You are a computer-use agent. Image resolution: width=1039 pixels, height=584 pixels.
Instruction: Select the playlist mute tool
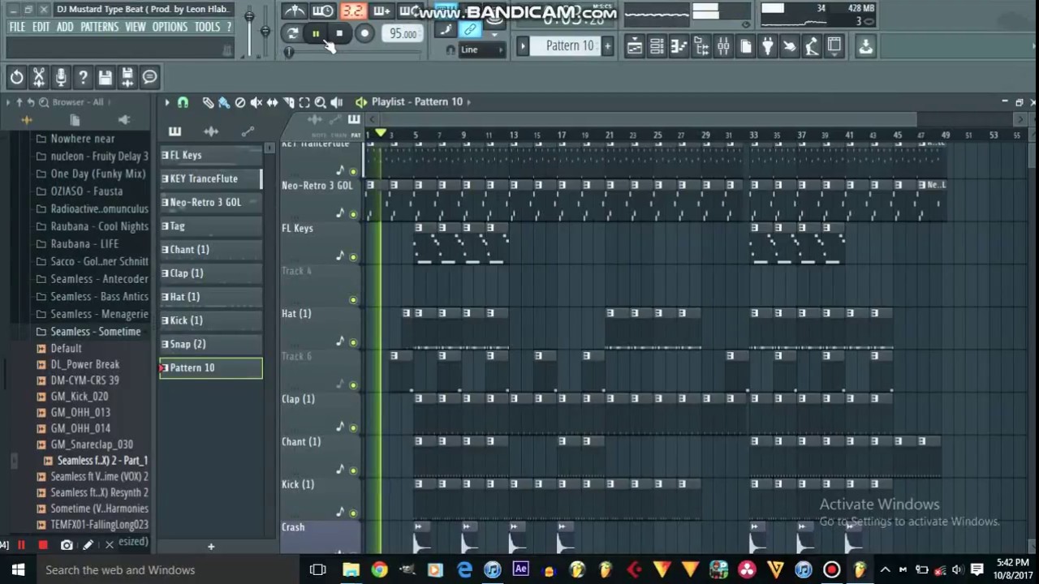[257, 102]
